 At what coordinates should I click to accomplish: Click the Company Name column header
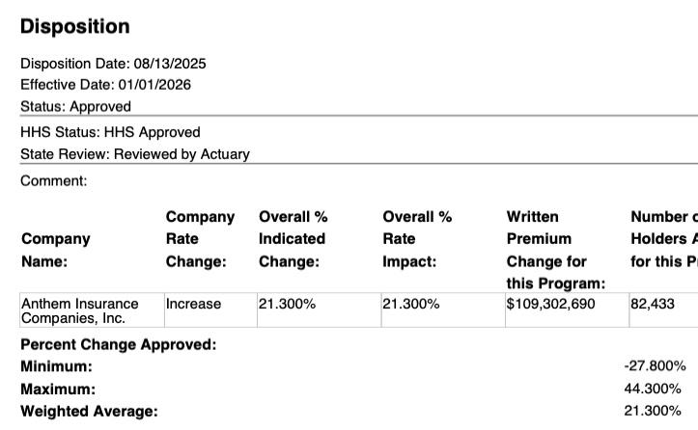click(x=55, y=250)
